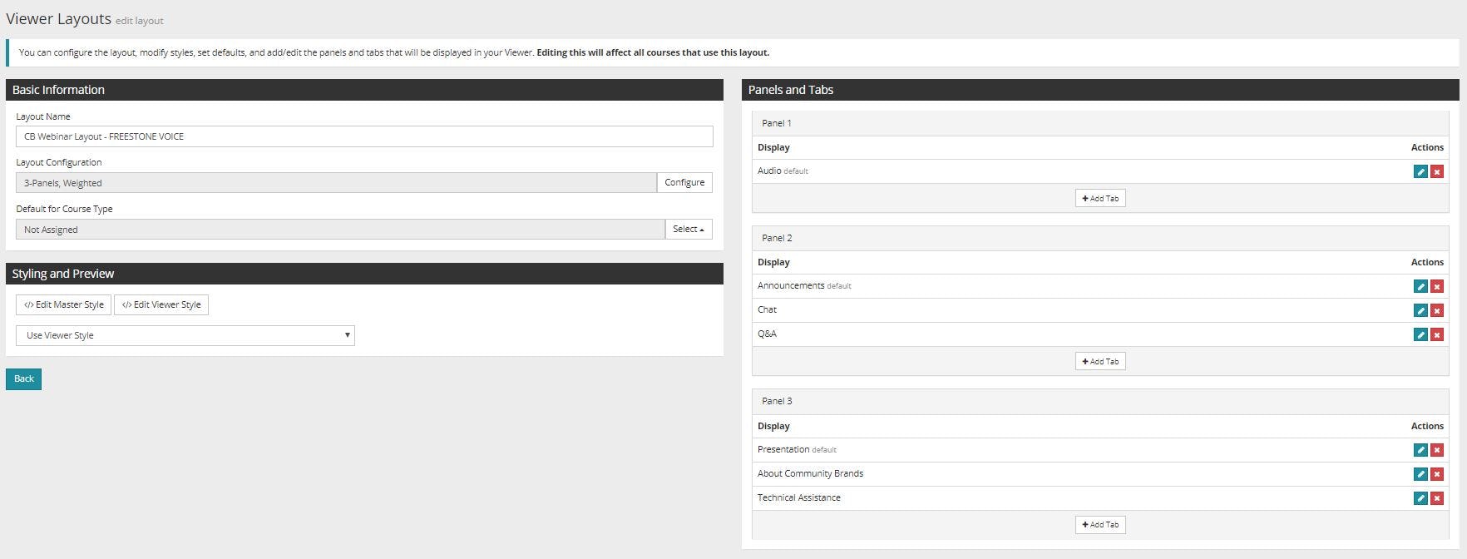
Task: Open Select dropdown for course type
Action: coord(688,229)
